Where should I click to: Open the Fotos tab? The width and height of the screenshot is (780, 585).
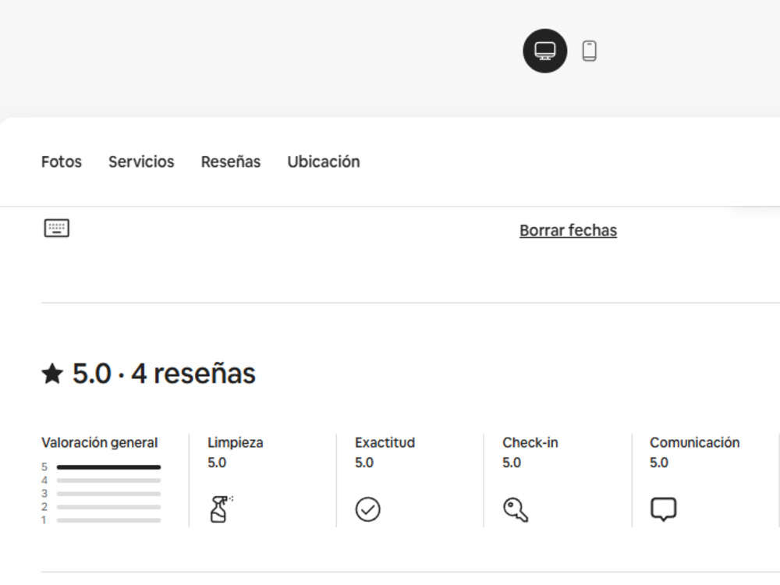pyautogui.click(x=61, y=161)
